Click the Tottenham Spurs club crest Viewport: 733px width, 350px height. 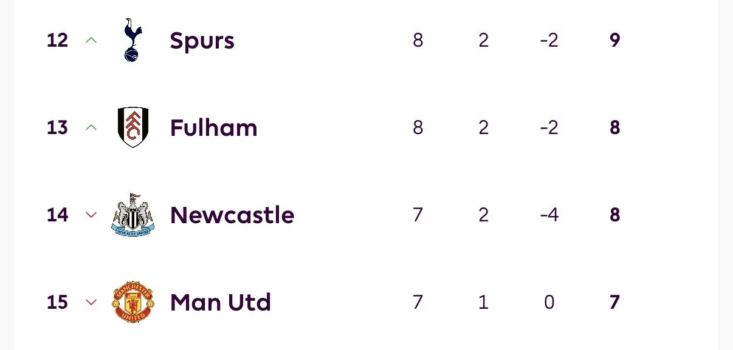point(132,40)
